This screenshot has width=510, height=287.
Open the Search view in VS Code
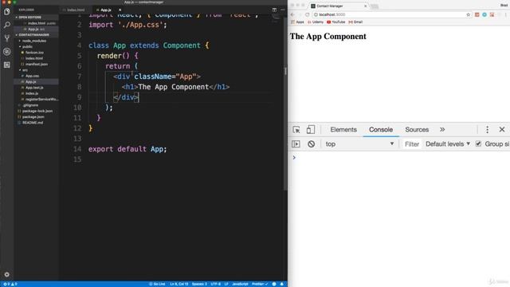click(7, 25)
